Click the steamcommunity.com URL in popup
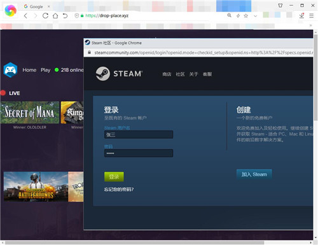The height and width of the screenshot is (245, 318). coord(204,52)
